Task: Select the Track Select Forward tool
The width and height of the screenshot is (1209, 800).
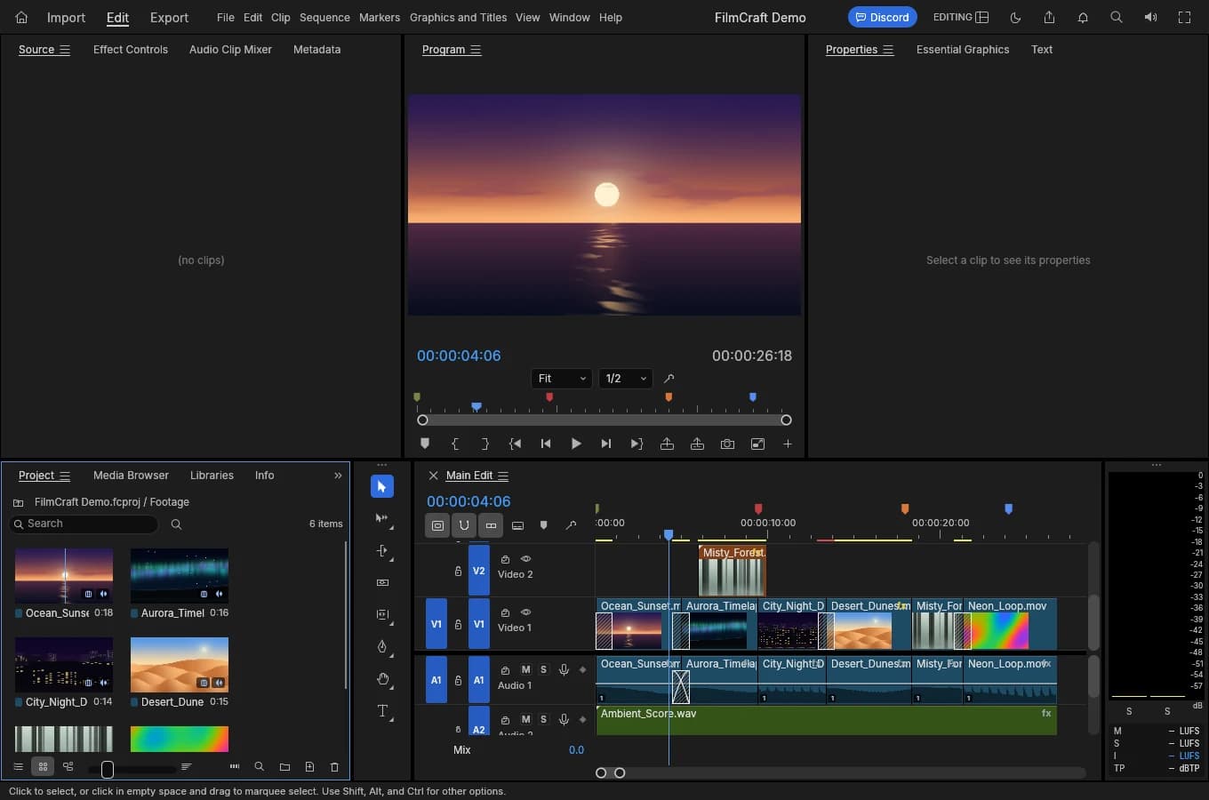Action: click(x=382, y=518)
